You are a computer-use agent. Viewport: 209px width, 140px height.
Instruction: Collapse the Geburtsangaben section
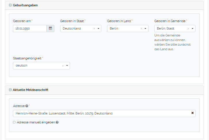pyautogui.click(x=10, y=5)
